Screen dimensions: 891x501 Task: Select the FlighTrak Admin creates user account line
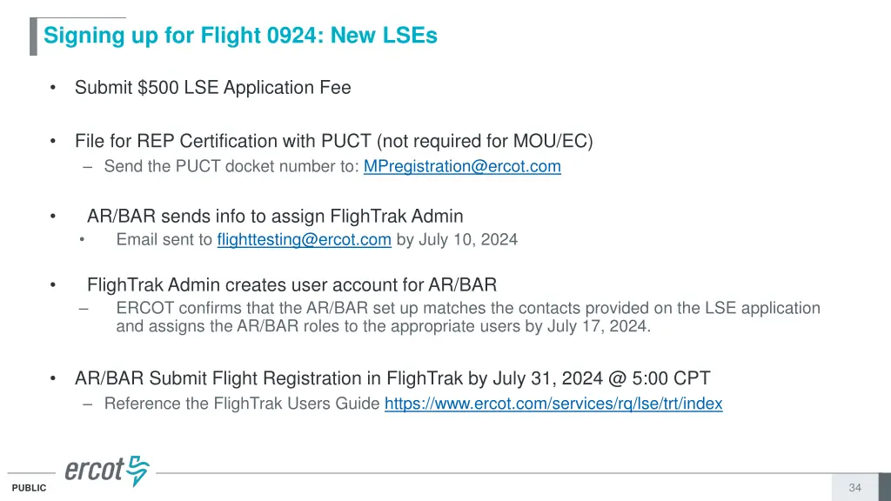[291, 284]
